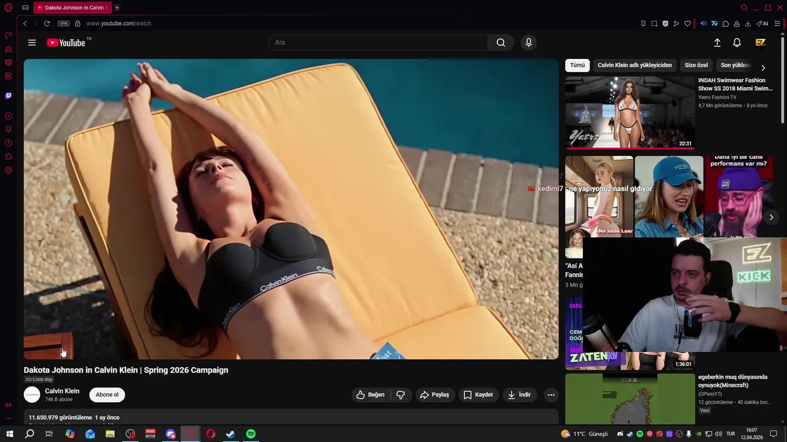Dislike the video with thumbs-down button
The height and width of the screenshot is (442, 787).
coord(400,395)
